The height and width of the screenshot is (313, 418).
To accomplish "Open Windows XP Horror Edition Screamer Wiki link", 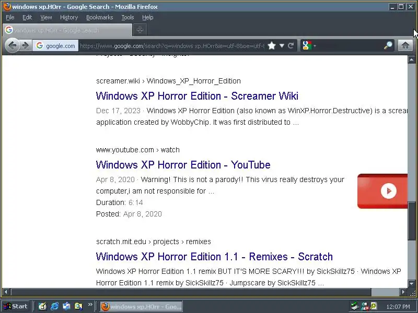I will pyautogui.click(x=197, y=96).
